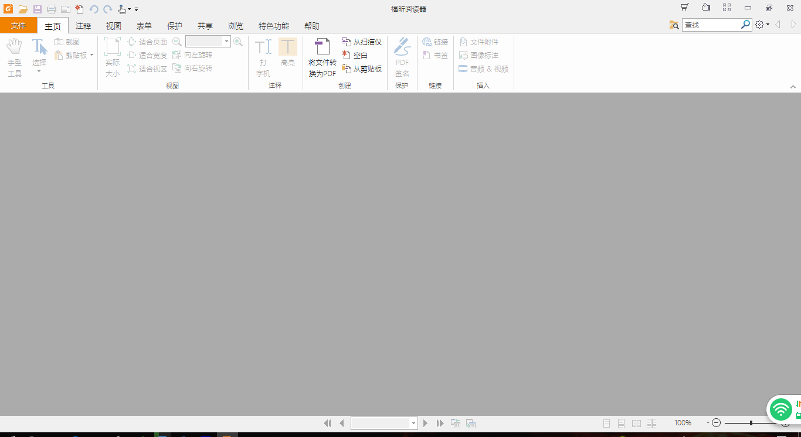The height and width of the screenshot is (437, 801).
Task: Click 从剪贴板 create from clipboard
Action: [362, 69]
